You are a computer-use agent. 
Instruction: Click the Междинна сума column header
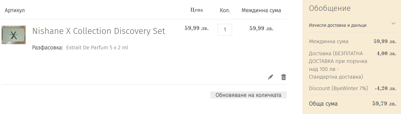tap(261, 11)
